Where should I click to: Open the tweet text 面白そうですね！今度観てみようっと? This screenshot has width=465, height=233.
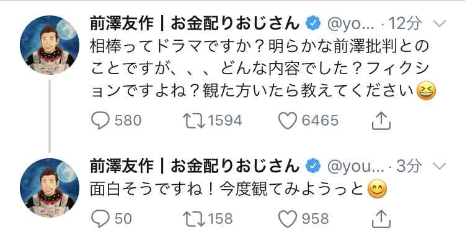pyautogui.click(x=239, y=189)
